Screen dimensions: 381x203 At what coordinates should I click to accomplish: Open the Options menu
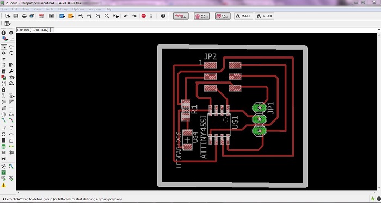tap(78, 9)
